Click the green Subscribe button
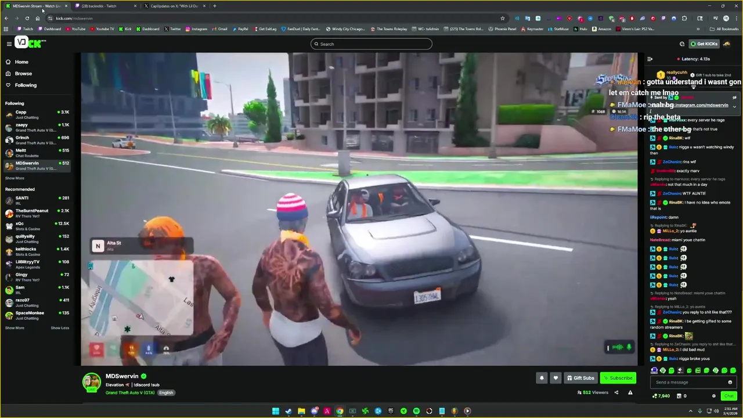 pos(618,378)
